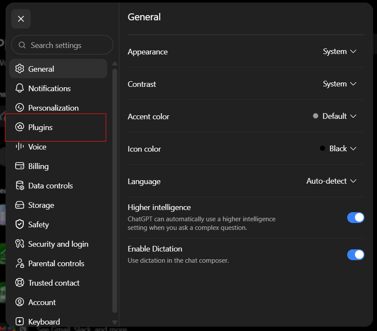
Task: Open the Account settings section
Action: click(58, 302)
